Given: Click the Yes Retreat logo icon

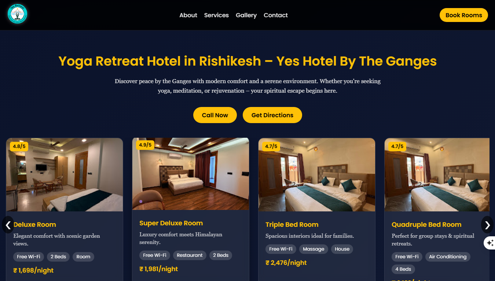Looking at the screenshot, I should point(18,15).
